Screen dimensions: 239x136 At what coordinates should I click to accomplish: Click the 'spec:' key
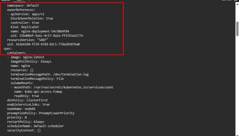point(8,48)
